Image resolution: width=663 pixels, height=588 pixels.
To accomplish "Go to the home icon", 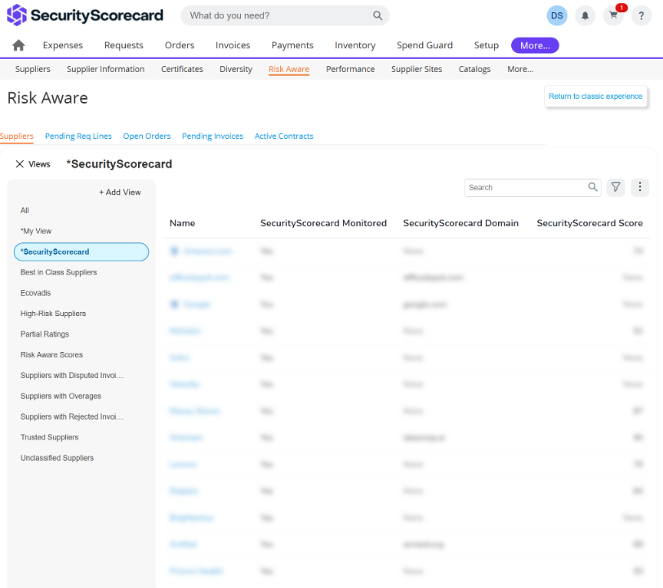I will [x=19, y=45].
